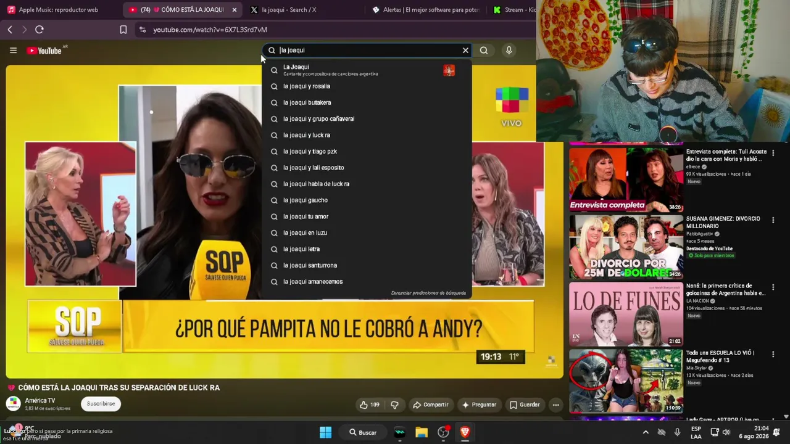The width and height of the screenshot is (790, 444).
Task: Open options menu for Tuli Acosta video
Action: click(x=773, y=152)
